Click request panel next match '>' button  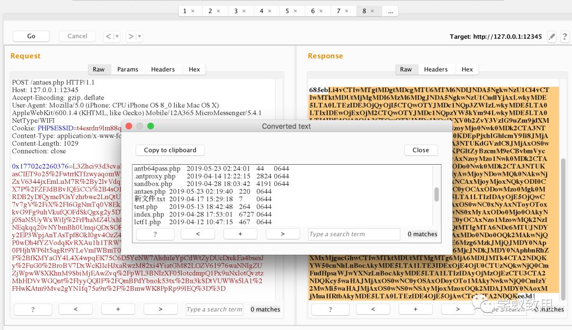pyautogui.click(x=160, y=309)
